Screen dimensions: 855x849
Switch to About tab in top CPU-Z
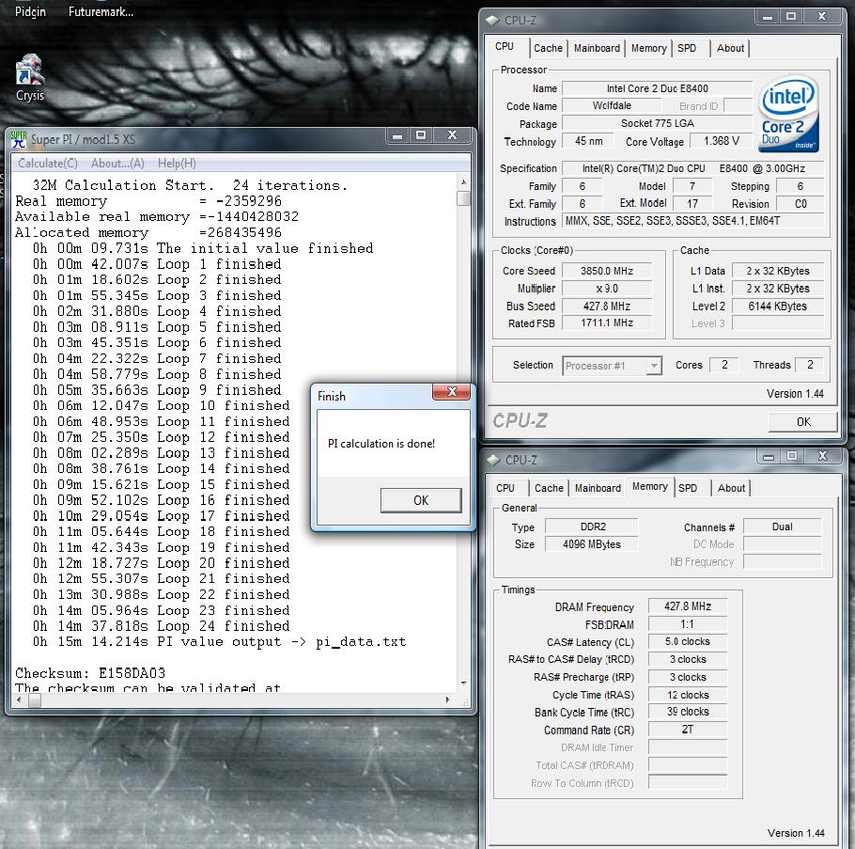coord(730,48)
